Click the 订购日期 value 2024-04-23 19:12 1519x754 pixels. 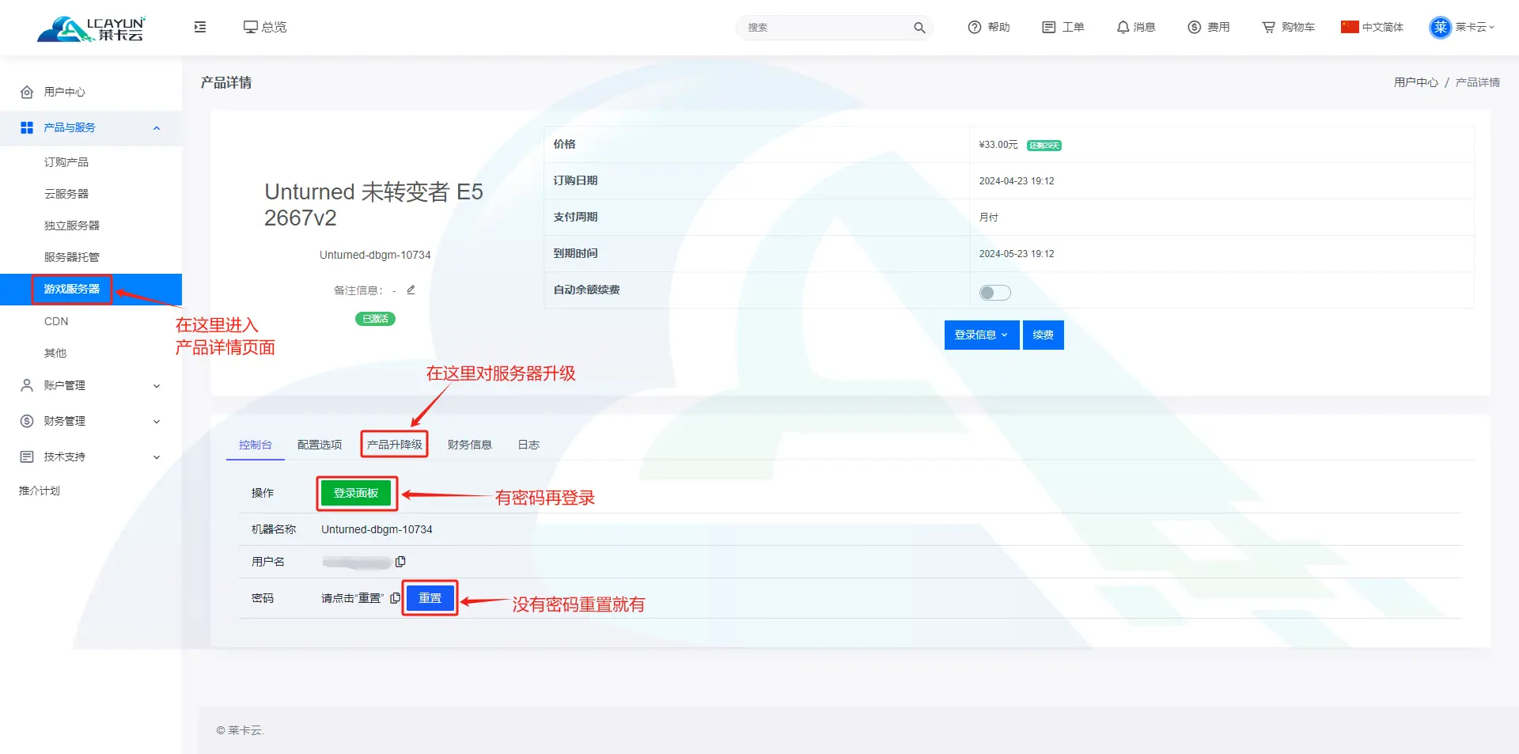[1017, 181]
